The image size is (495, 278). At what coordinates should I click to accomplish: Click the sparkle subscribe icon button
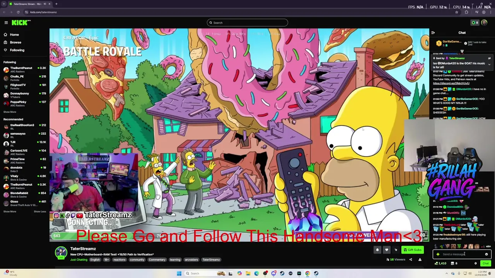pyautogui.click(x=396, y=250)
